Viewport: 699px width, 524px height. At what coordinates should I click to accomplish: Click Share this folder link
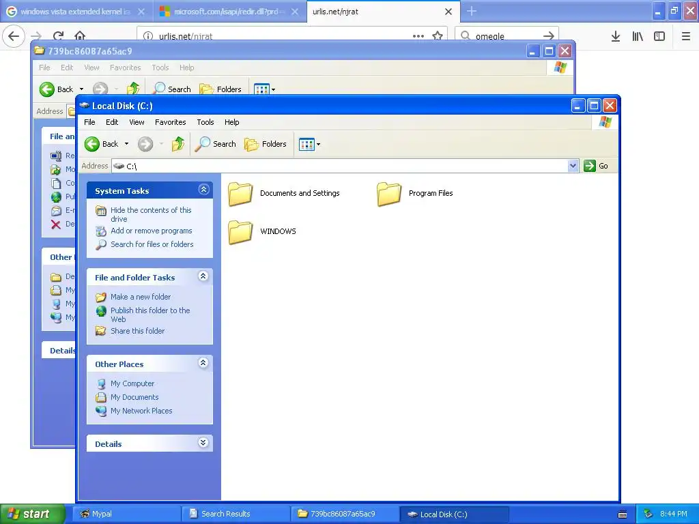click(x=137, y=331)
